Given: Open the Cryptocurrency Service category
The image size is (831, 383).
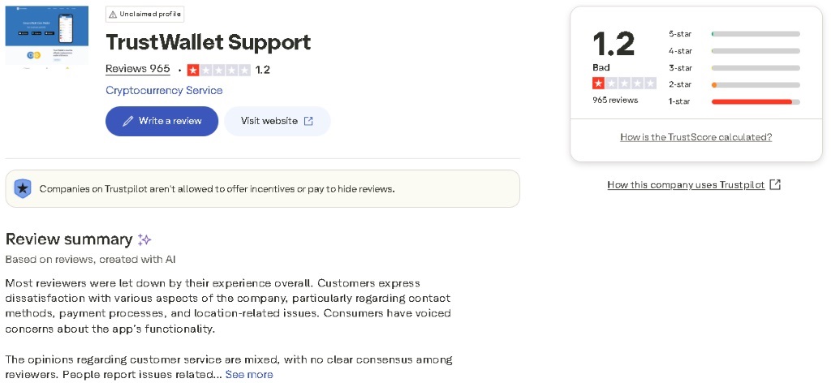Looking at the screenshot, I should pyautogui.click(x=164, y=90).
